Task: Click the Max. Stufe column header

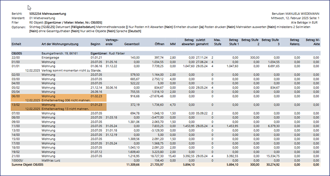Action: pos(217,42)
